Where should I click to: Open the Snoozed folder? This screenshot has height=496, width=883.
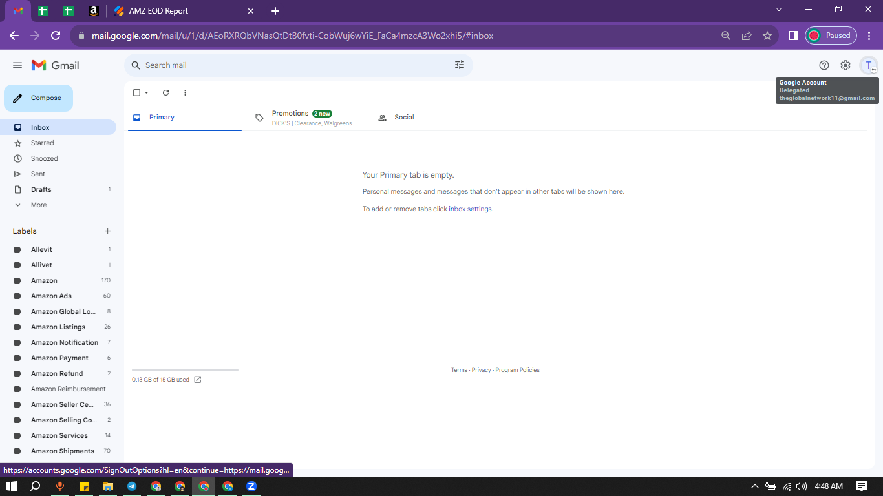(x=58, y=158)
